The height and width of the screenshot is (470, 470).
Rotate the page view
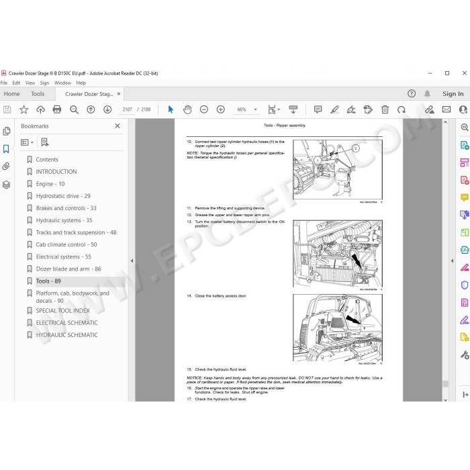coord(402,109)
